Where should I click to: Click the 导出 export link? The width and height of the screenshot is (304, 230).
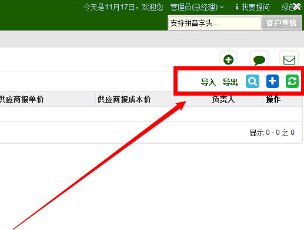pos(230,82)
